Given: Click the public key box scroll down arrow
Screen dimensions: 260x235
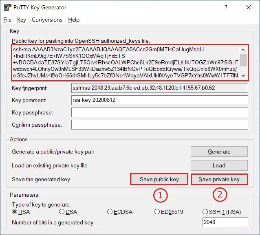Looking at the screenshot, I should pos(243,76).
